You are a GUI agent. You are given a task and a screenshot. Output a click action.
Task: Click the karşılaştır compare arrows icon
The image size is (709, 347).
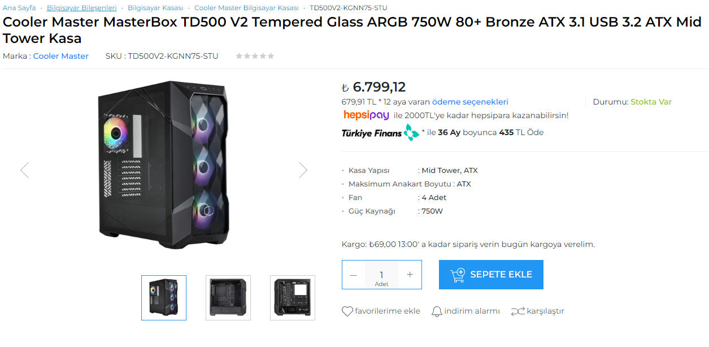(x=517, y=311)
